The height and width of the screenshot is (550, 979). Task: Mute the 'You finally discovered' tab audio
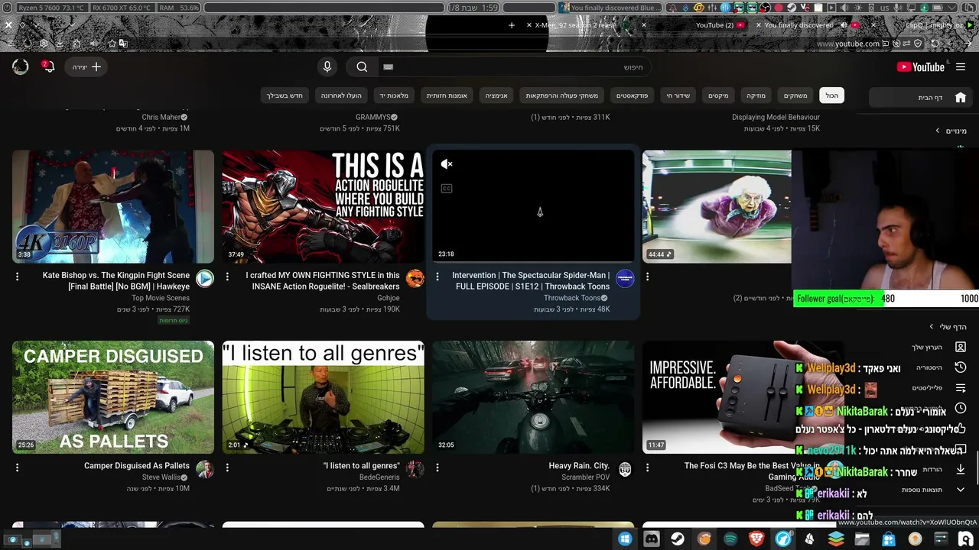point(844,25)
